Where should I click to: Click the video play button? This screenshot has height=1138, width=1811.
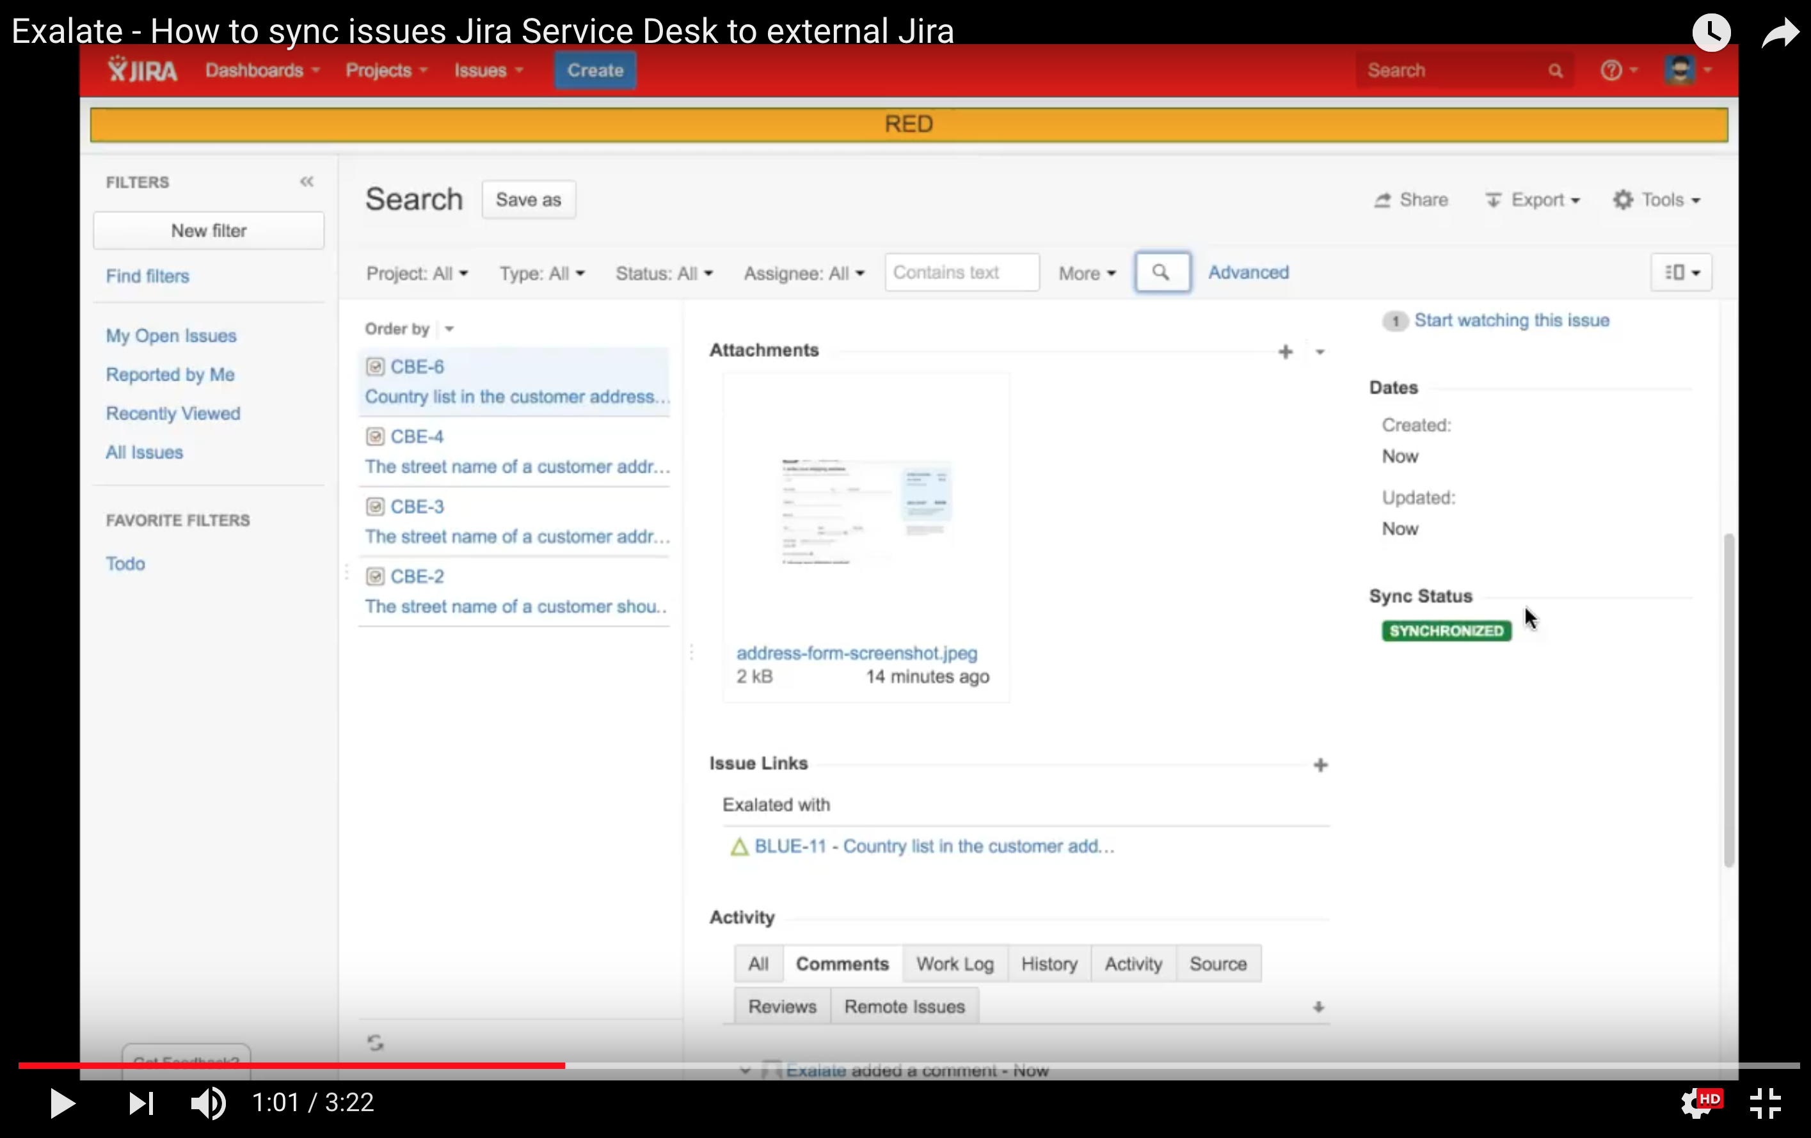(61, 1103)
